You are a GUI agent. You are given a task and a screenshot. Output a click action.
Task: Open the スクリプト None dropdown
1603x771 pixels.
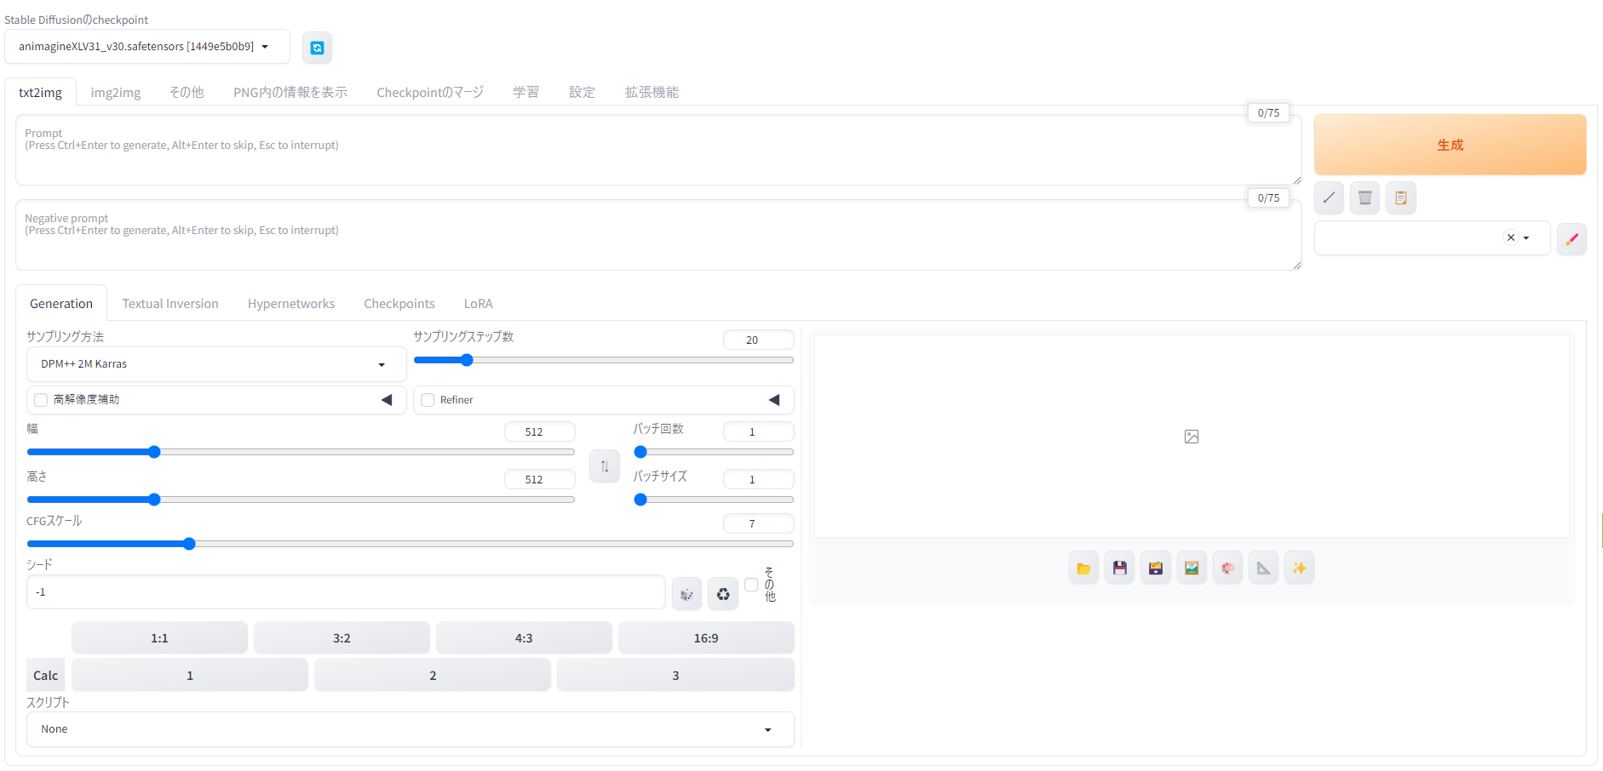(x=411, y=729)
